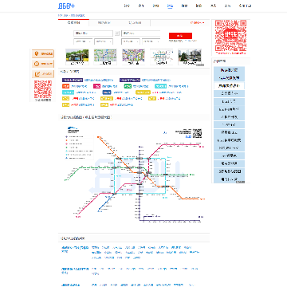Select the active red-underlined search tab
Viewport: 287px width, 287px height.
pyautogui.click(x=73, y=23)
